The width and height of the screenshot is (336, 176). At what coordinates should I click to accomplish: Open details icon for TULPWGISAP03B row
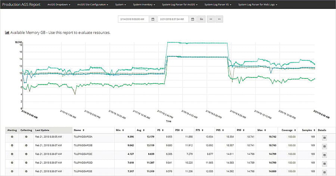pos(324,147)
